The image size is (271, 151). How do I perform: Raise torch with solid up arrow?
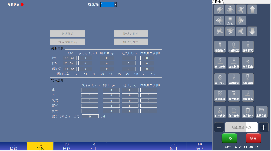point(252,9)
